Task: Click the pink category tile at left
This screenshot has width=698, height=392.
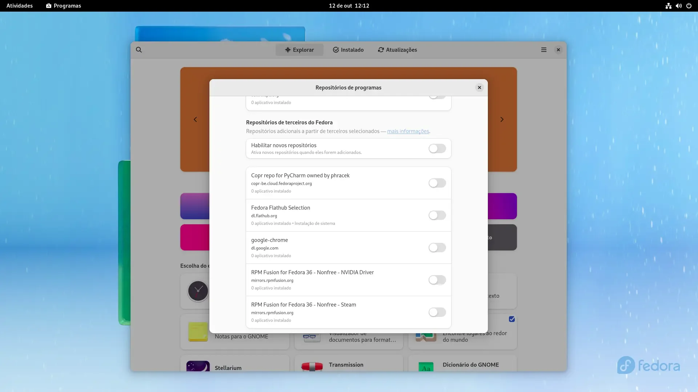Action: coord(195,237)
